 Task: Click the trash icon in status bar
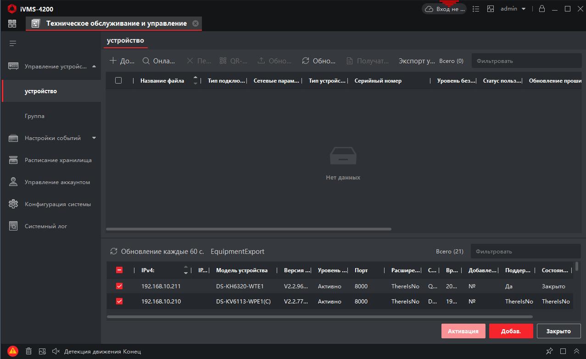tap(28, 351)
